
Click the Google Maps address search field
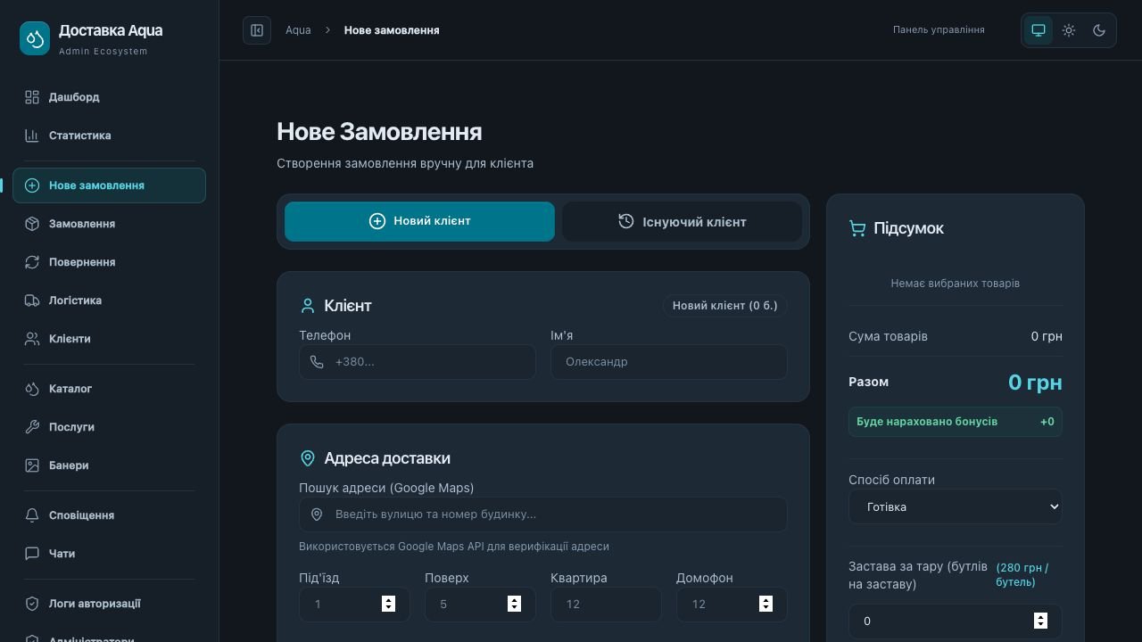coord(543,514)
